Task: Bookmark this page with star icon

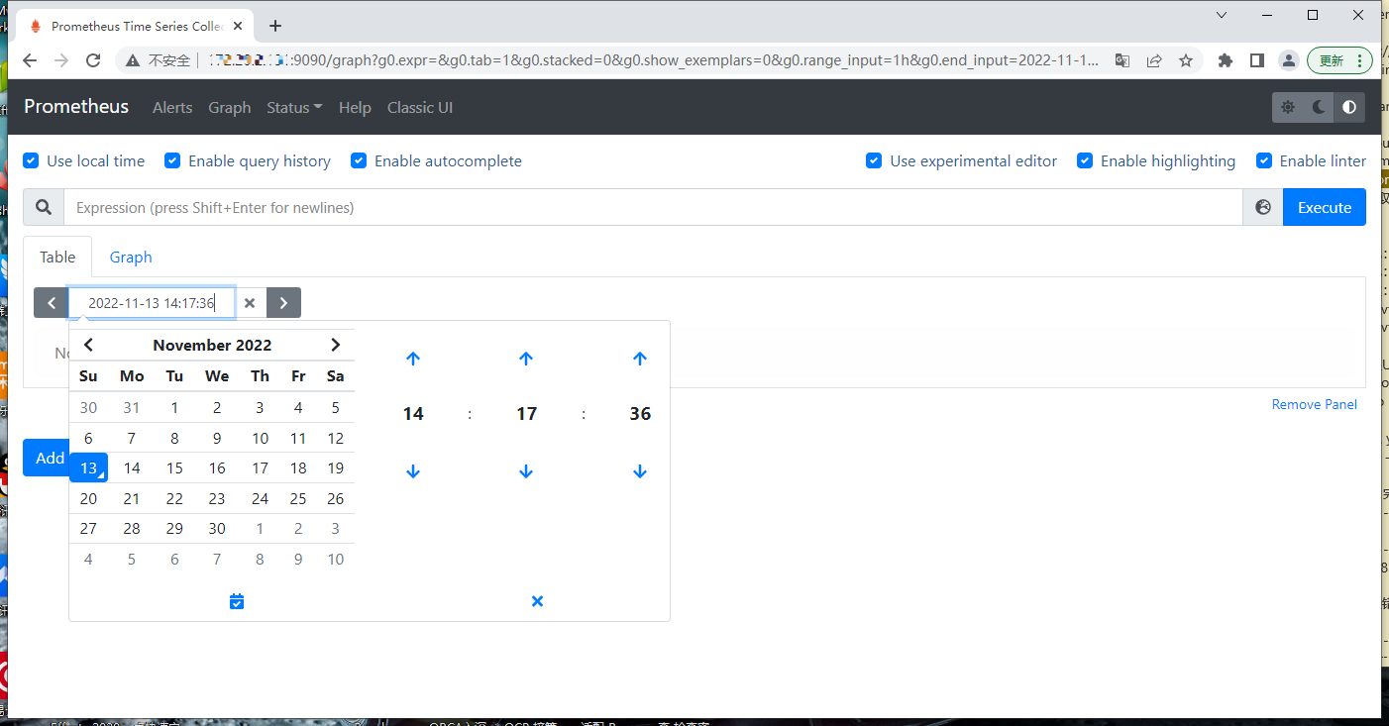Action: point(1186,60)
